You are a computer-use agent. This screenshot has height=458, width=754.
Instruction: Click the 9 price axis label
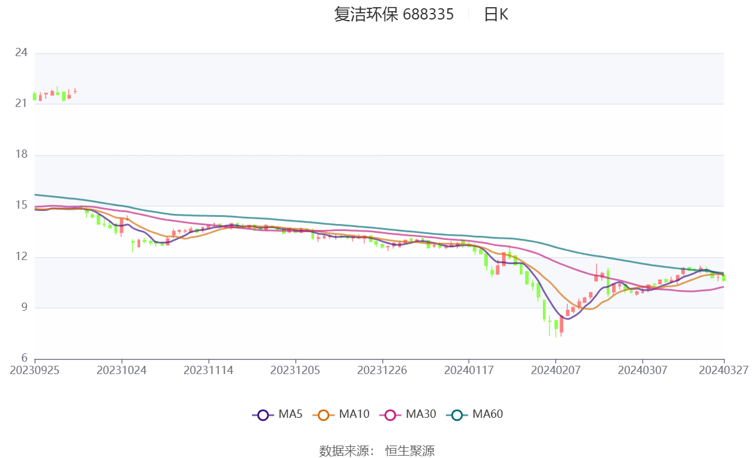coord(24,308)
